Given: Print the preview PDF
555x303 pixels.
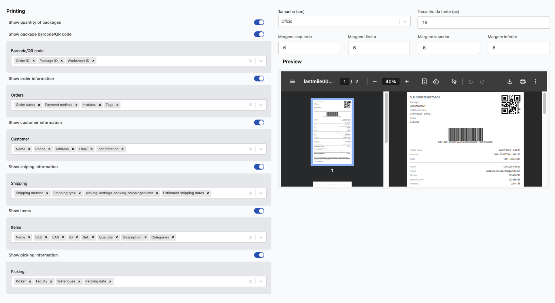Looking at the screenshot, I should coord(522,82).
